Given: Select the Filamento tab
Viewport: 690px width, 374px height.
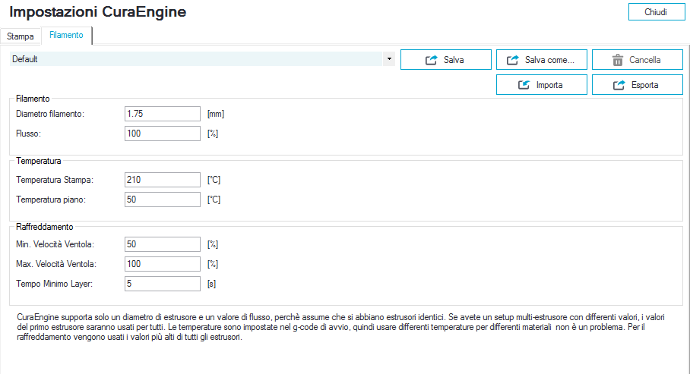Looking at the screenshot, I should point(66,35).
